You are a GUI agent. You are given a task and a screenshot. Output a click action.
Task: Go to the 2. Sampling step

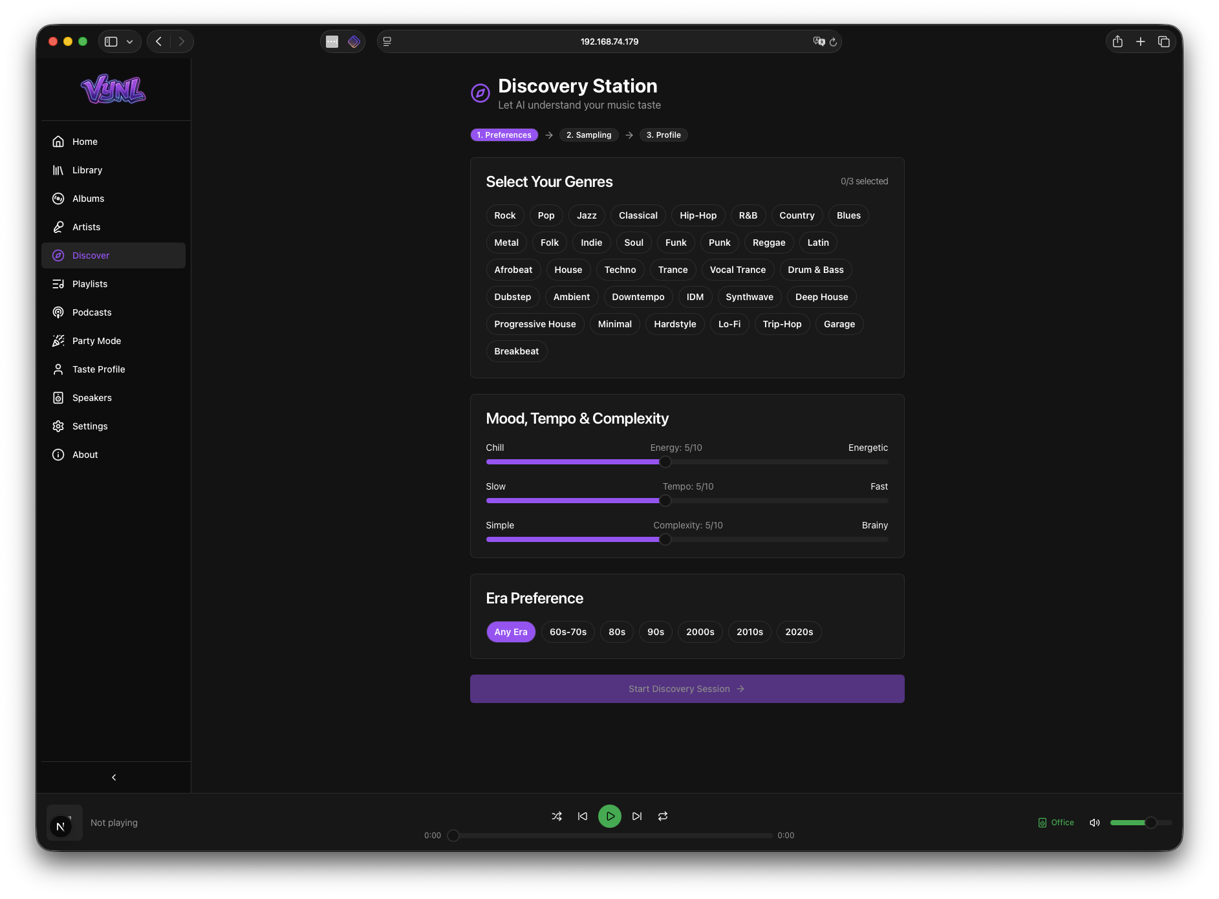click(588, 135)
